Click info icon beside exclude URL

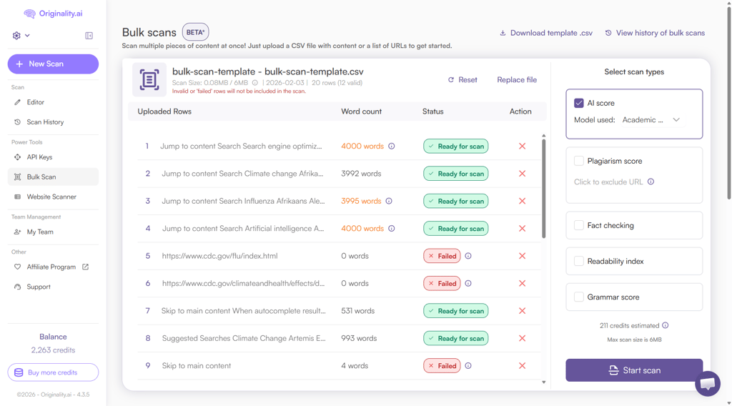coord(651,182)
